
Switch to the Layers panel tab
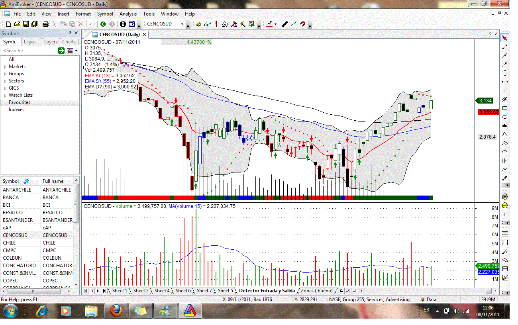tap(51, 42)
